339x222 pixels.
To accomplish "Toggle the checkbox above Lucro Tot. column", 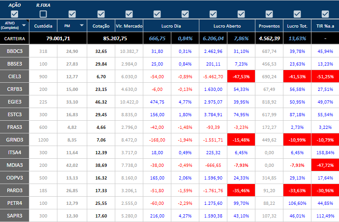I will coord(297,14).
